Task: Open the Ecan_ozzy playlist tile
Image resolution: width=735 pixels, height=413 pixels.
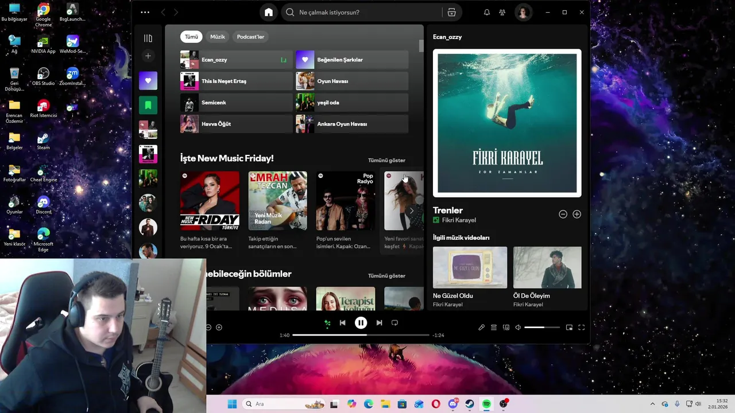Action: tap(237, 60)
